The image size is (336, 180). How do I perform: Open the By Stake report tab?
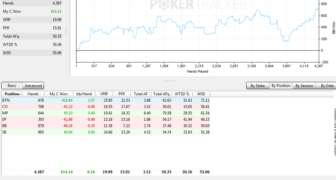coord(258,86)
